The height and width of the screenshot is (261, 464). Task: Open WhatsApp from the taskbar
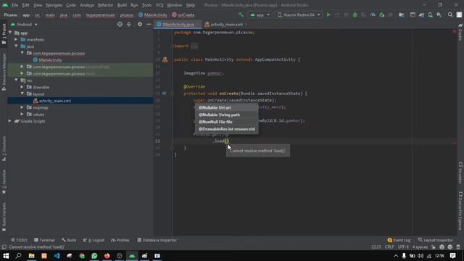coord(94,256)
